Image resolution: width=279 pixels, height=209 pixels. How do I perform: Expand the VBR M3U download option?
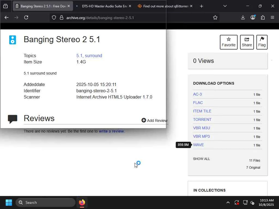[x=201, y=128]
